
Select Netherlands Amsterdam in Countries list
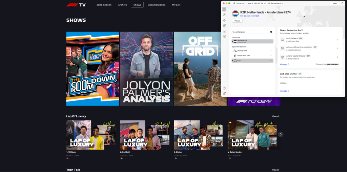[x=252, y=41]
